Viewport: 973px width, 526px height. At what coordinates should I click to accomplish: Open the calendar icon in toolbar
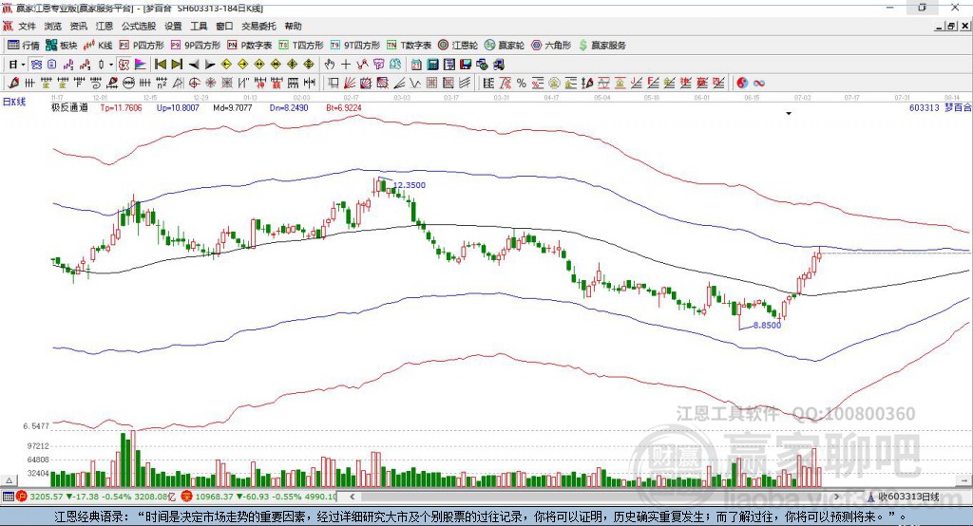click(x=416, y=65)
